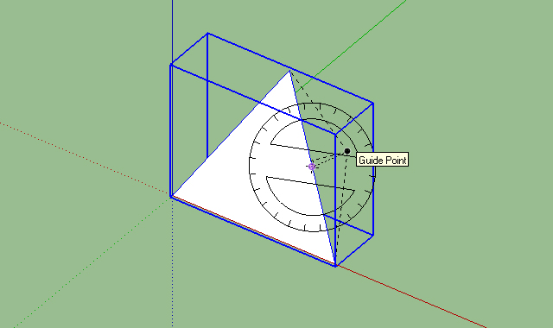Click the black guide point dot
Screen dimensions: 553x328
[x=347, y=151]
